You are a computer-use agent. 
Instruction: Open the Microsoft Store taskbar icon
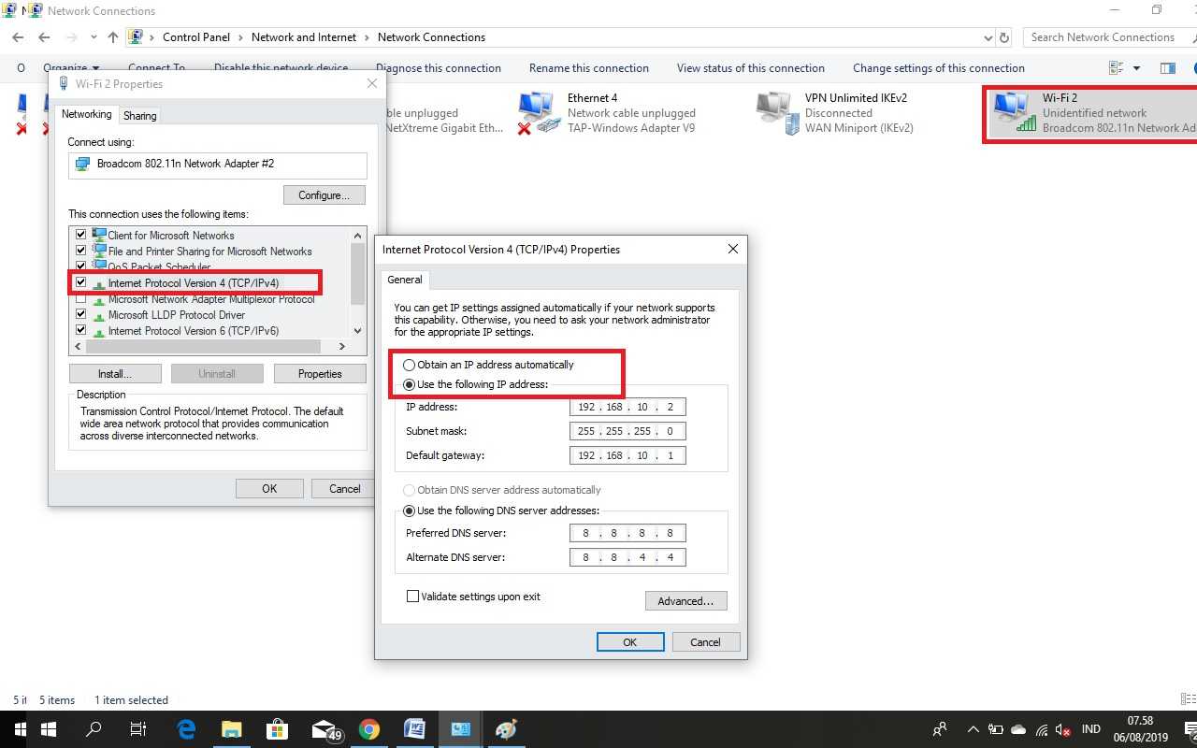click(x=277, y=729)
